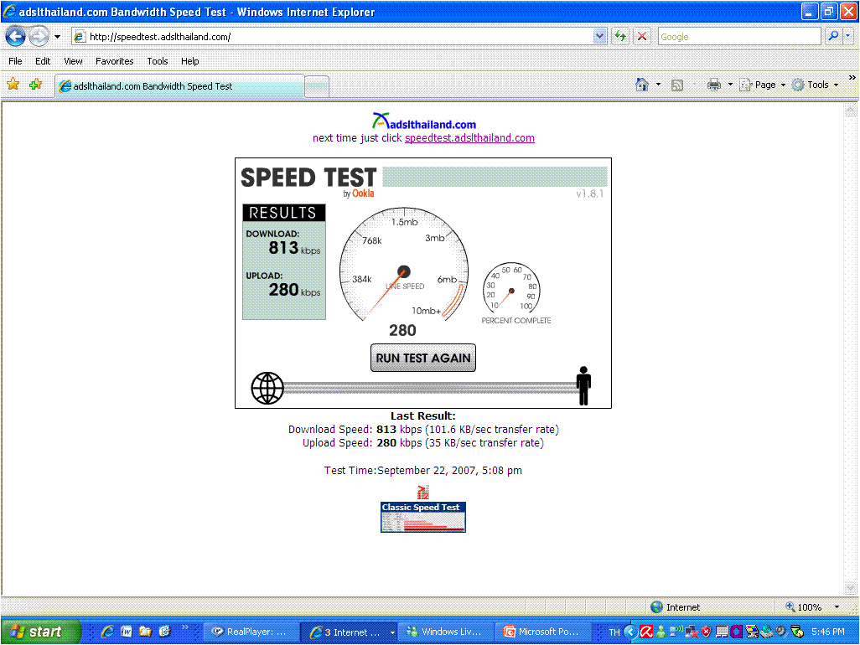860x645 pixels.
Task: Click the Add to Favorites icon
Action: pos(36,85)
